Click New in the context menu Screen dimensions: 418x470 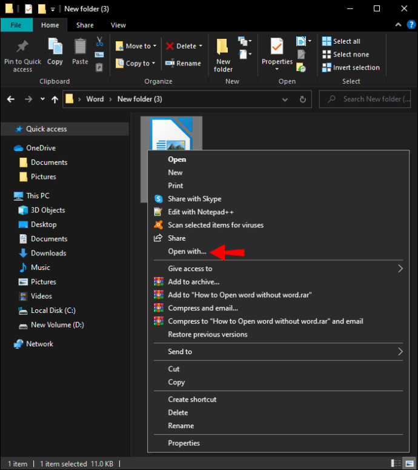tap(279, 173)
